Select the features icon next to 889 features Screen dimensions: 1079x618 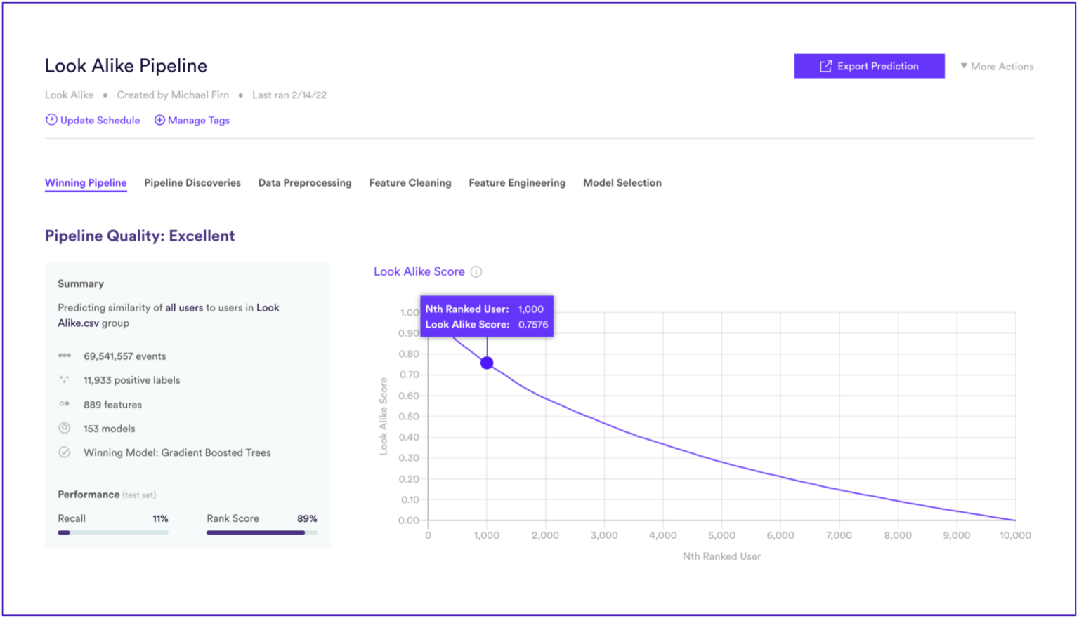tap(65, 404)
